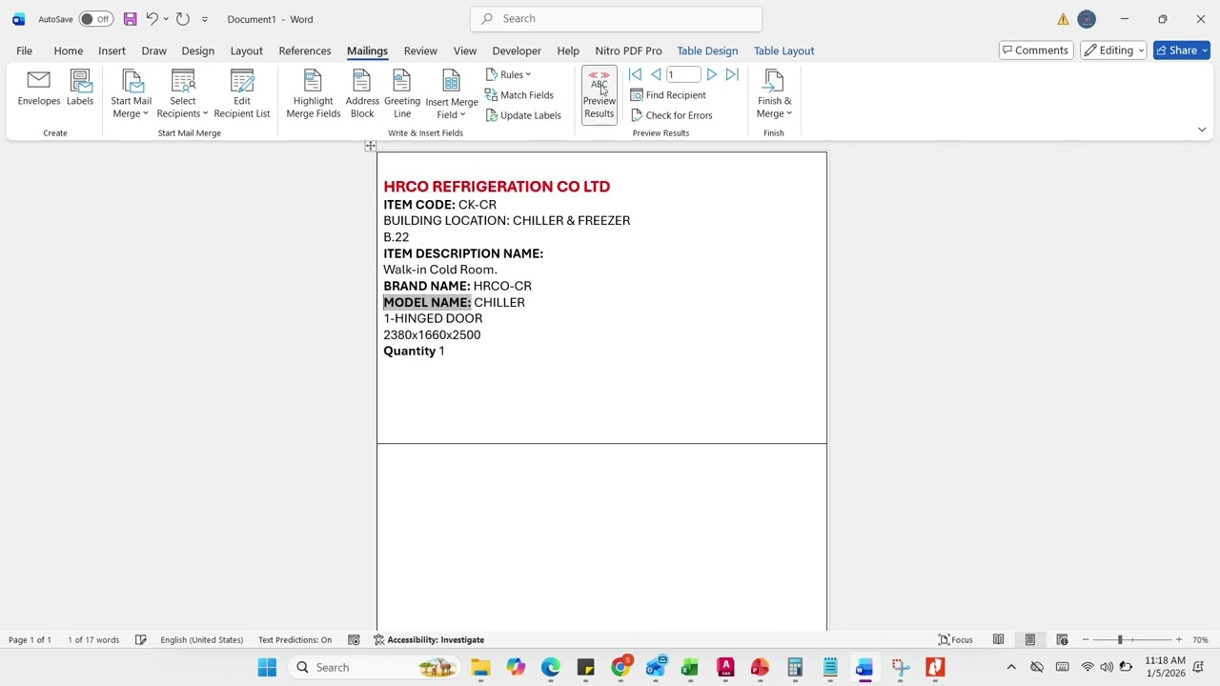
Task: Click Update Labels
Action: click(x=522, y=115)
